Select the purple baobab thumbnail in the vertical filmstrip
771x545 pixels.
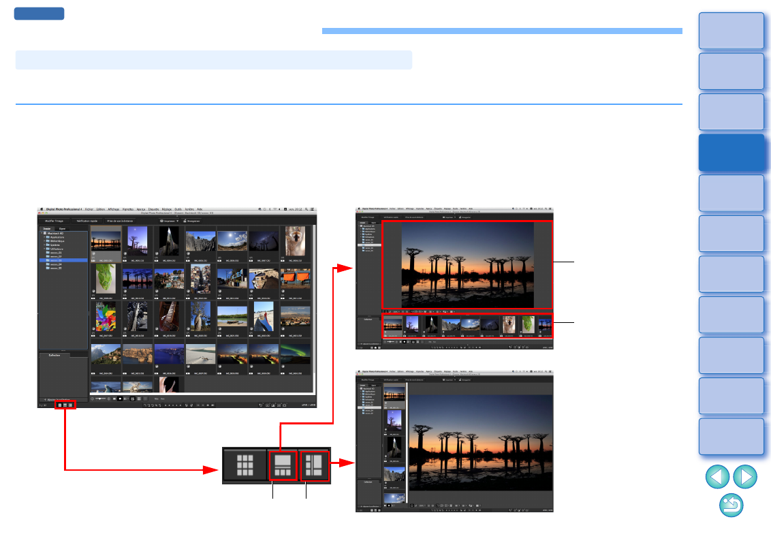[394, 420]
